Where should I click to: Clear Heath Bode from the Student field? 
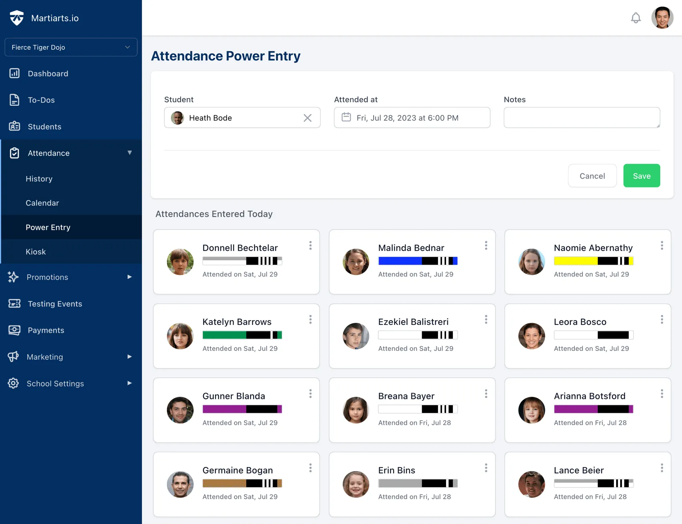(308, 117)
